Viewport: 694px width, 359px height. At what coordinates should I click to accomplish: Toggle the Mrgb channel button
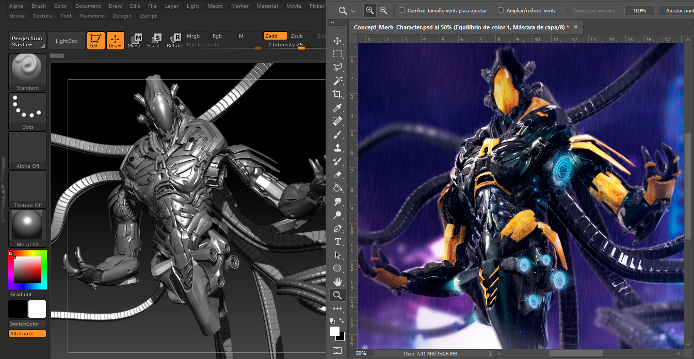coord(197,36)
